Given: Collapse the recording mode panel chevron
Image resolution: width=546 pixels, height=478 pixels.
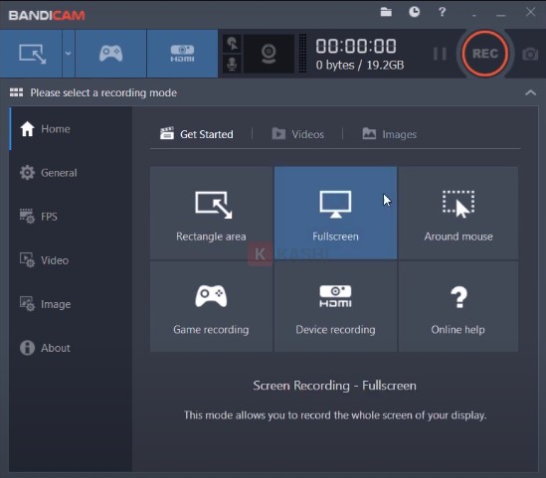Looking at the screenshot, I should (530, 92).
